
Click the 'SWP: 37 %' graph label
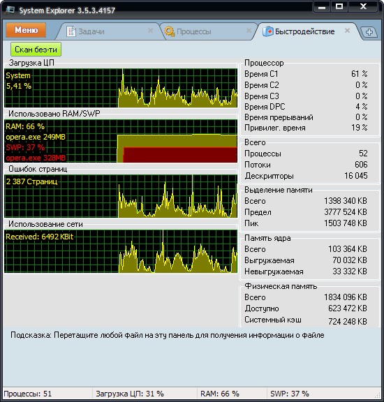pos(25,147)
